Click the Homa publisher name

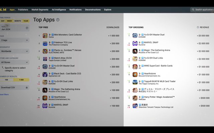pyautogui.click(x=51, y=37)
